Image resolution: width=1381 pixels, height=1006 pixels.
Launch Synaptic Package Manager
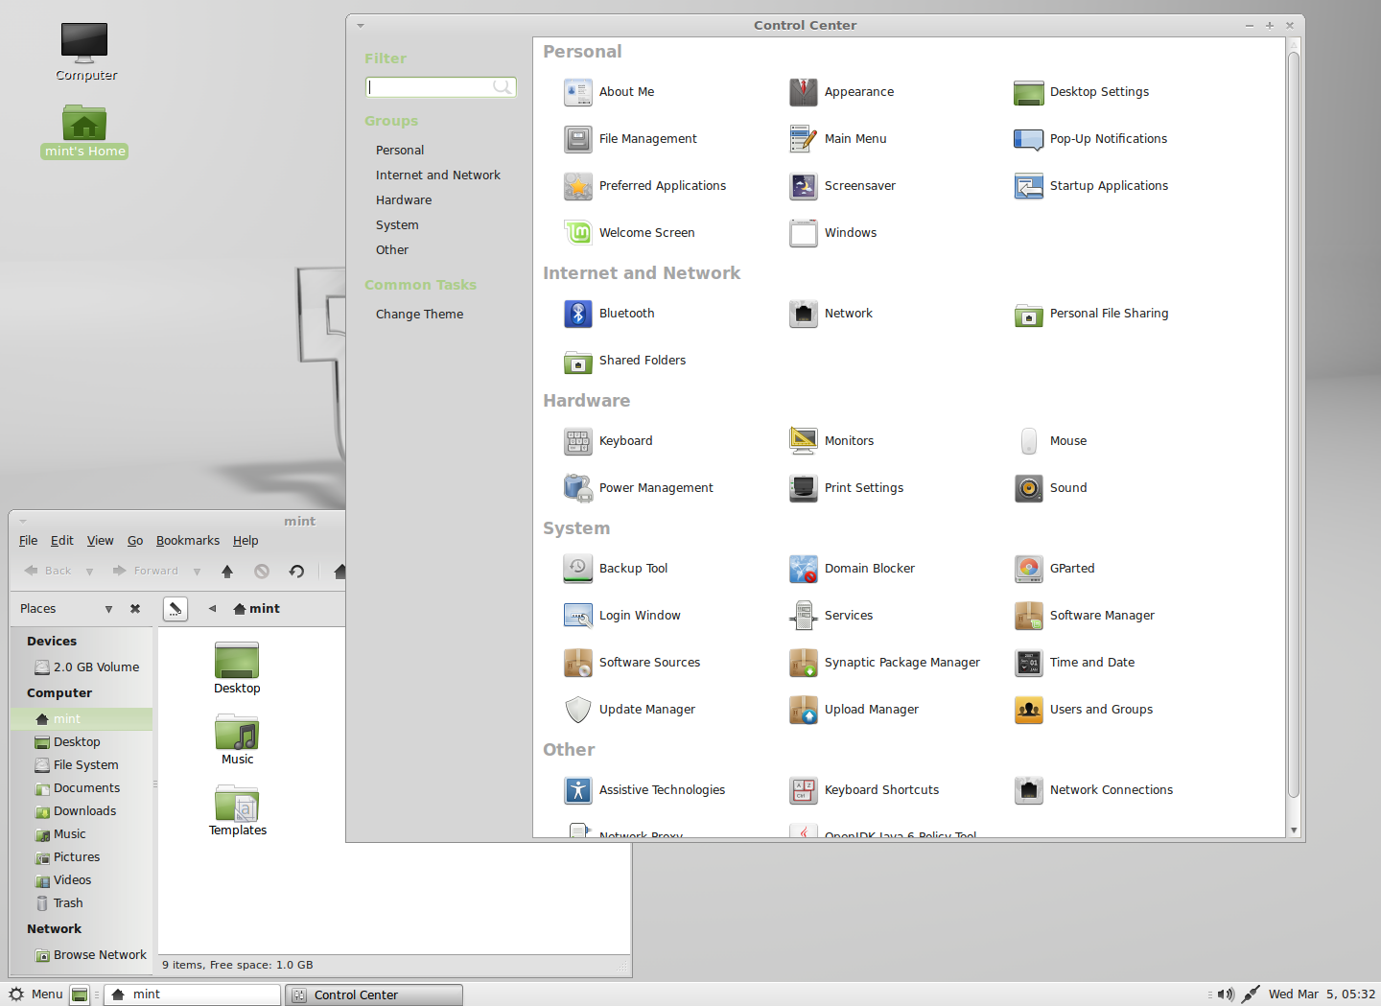pos(885,663)
